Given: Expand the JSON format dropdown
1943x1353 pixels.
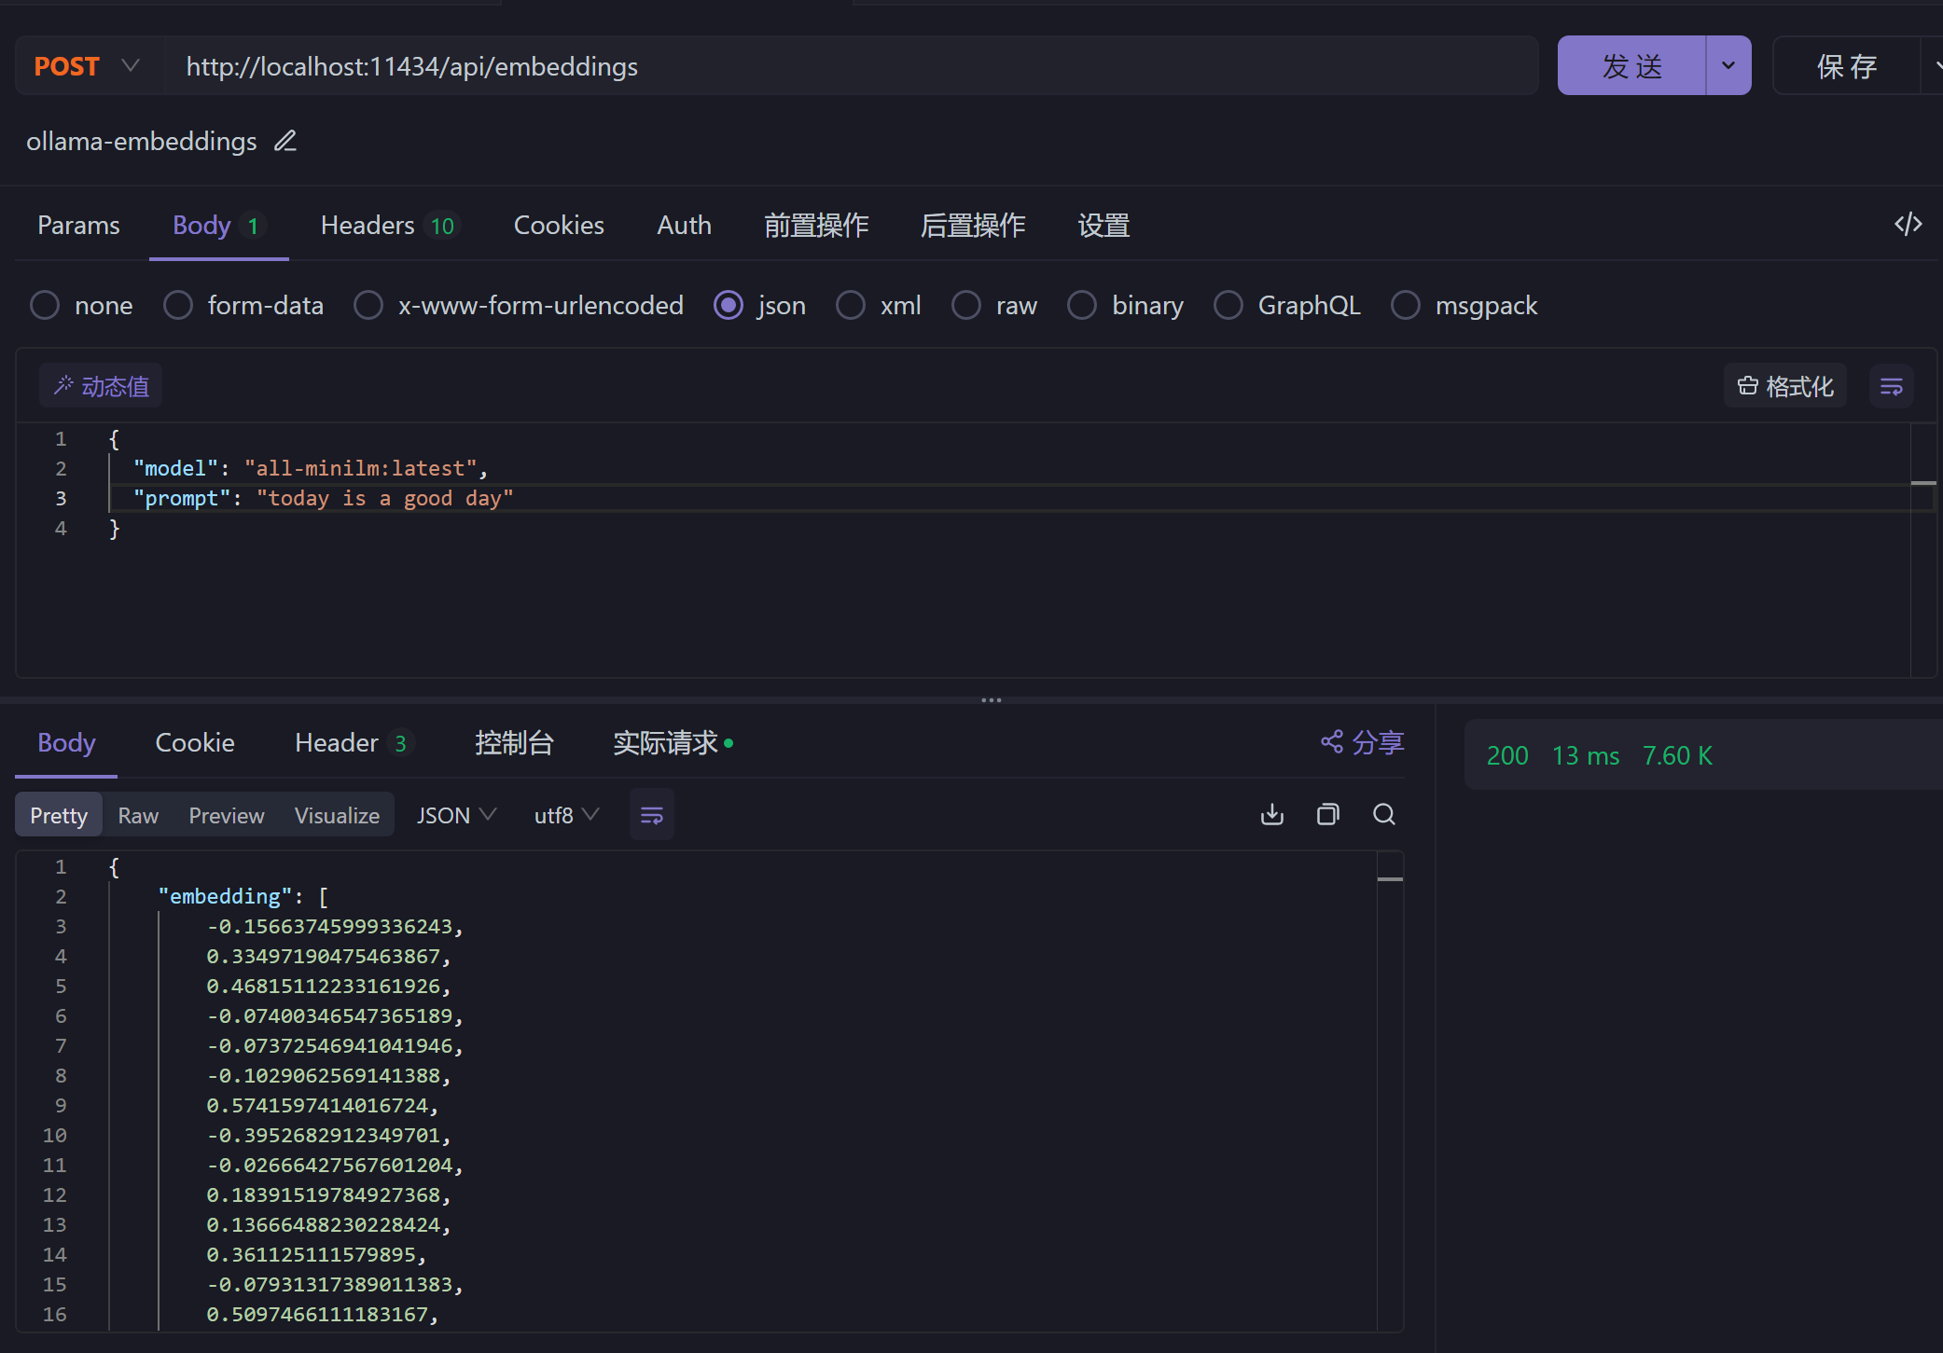Looking at the screenshot, I should (x=455, y=815).
